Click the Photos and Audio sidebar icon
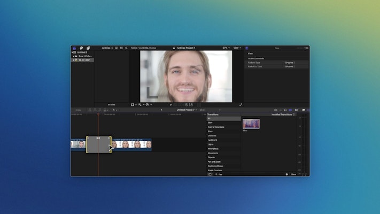380x214 pixels. point(81,48)
